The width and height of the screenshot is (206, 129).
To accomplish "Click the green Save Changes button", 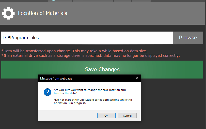I will (x=102, y=69).
